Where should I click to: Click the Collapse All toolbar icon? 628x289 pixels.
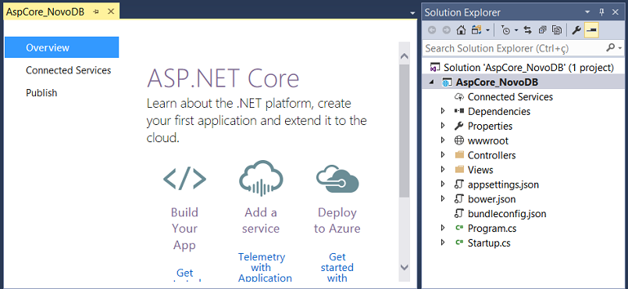[x=542, y=30]
